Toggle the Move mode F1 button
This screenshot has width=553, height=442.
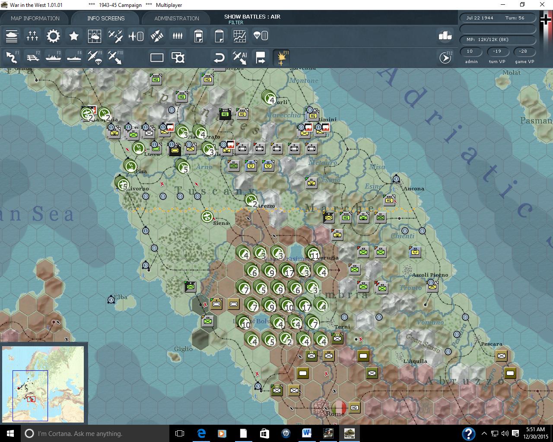(x=12, y=57)
